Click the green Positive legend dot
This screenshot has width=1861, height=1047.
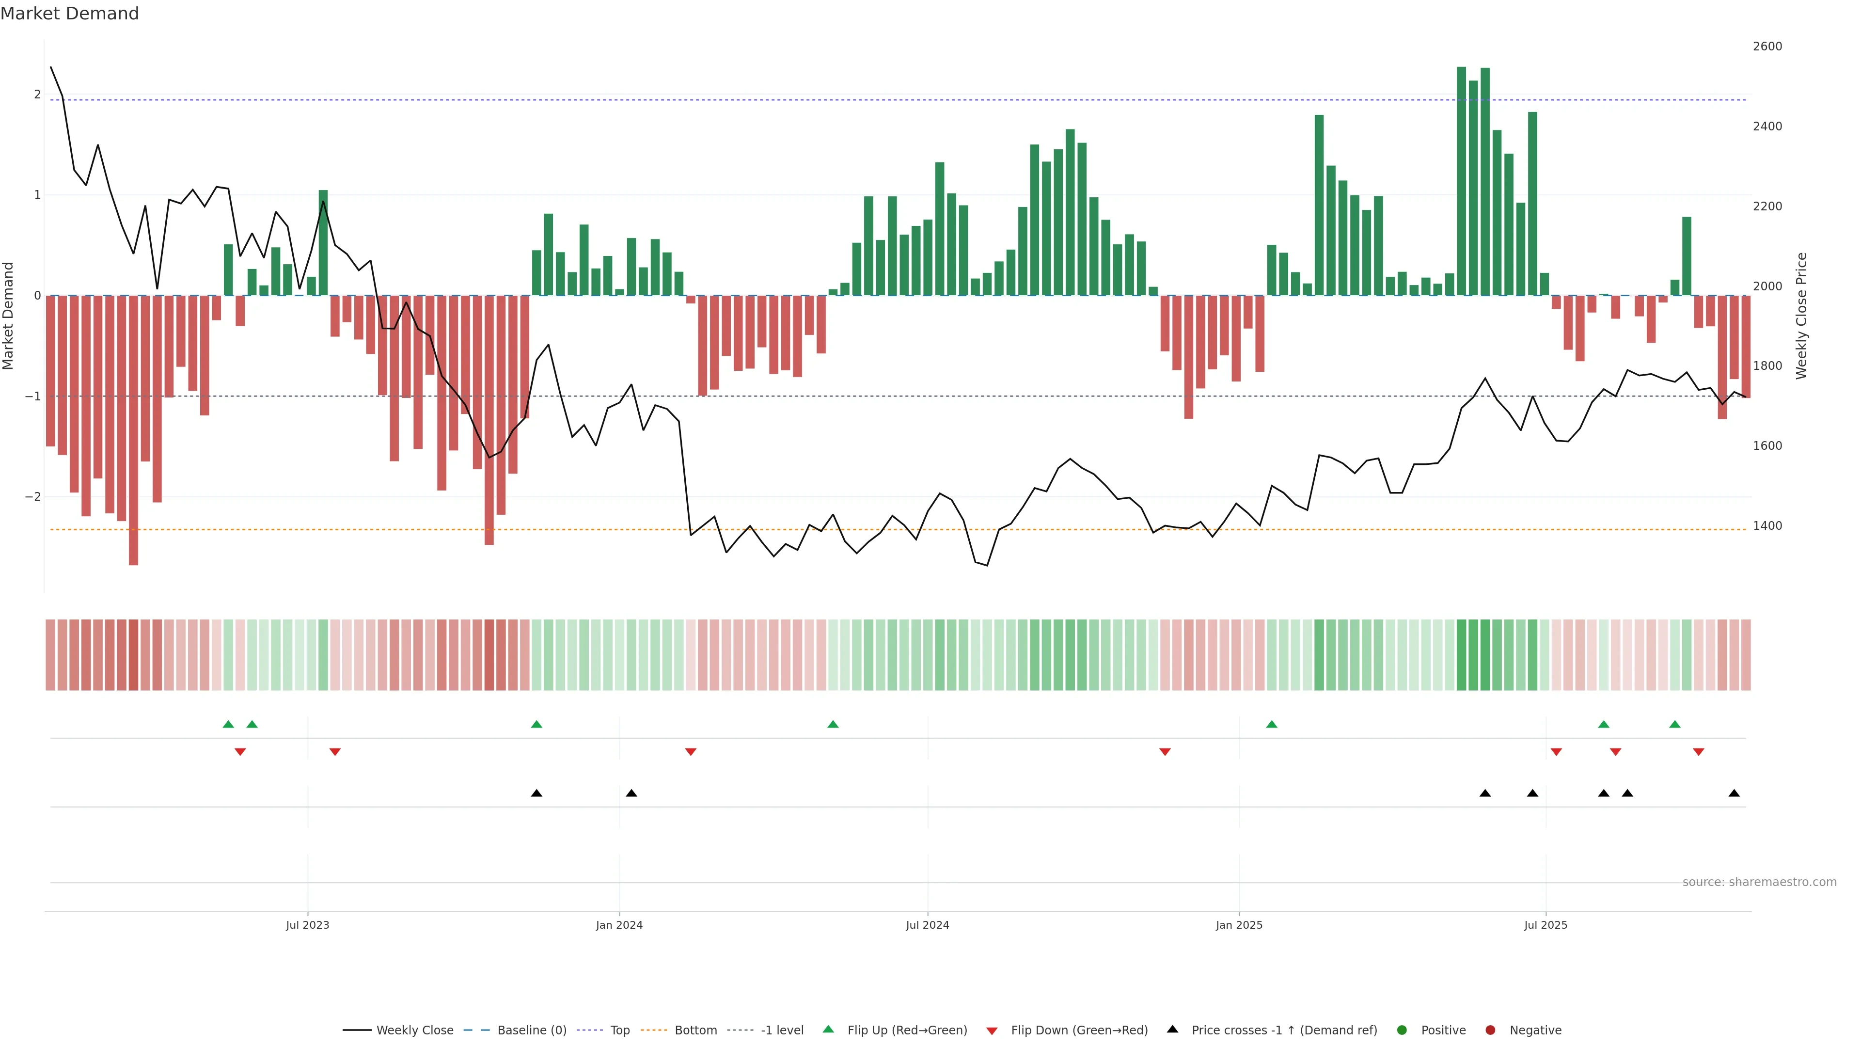click(1402, 1030)
